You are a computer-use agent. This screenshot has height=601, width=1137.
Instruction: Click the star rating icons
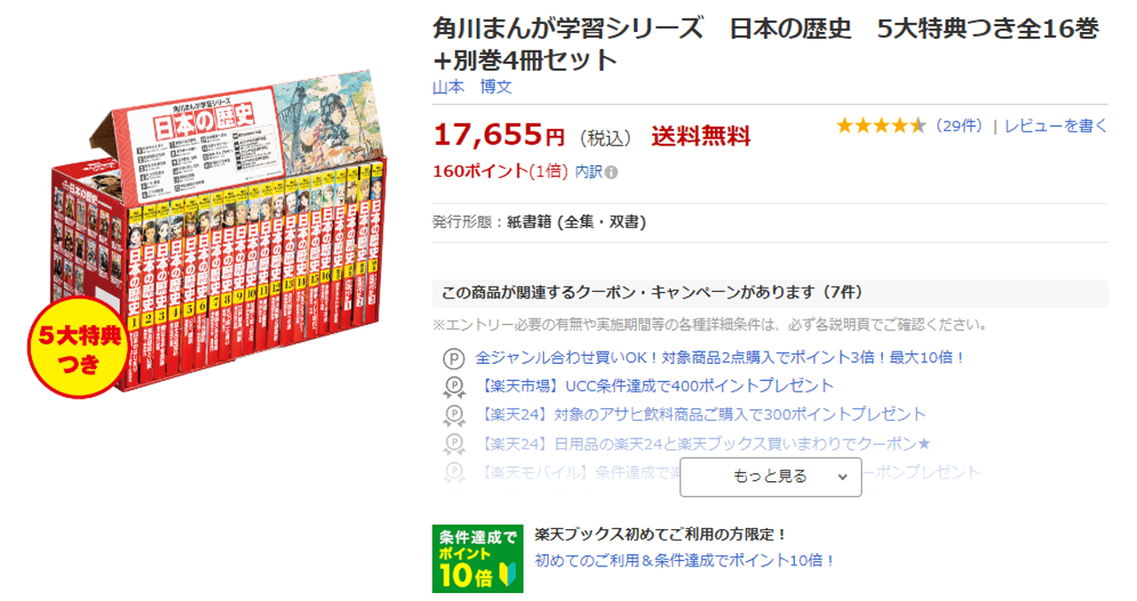tap(881, 126)
